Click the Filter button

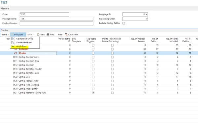click(60, 34)
